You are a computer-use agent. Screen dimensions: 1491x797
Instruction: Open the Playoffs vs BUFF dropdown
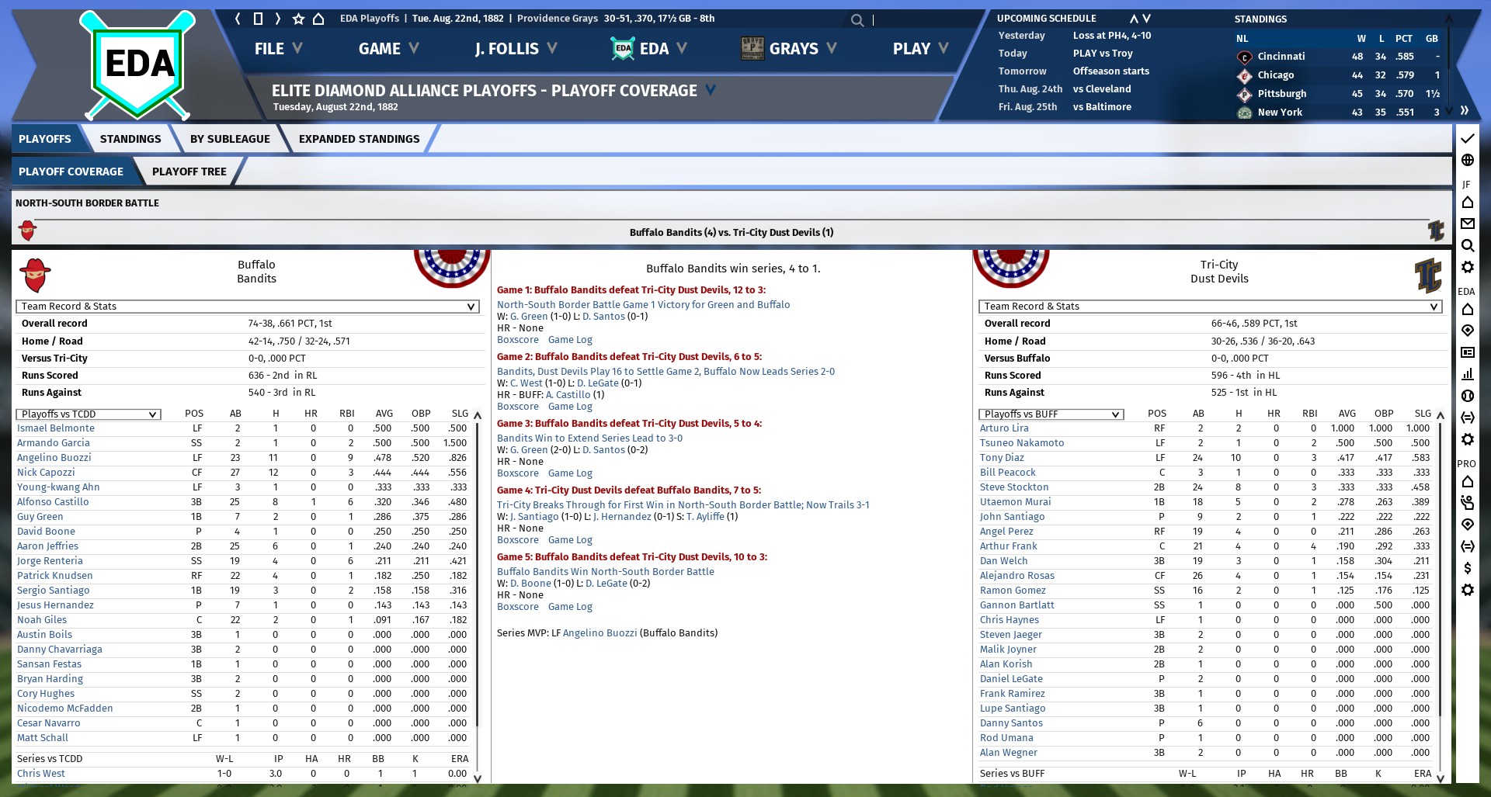(1051, 414)
